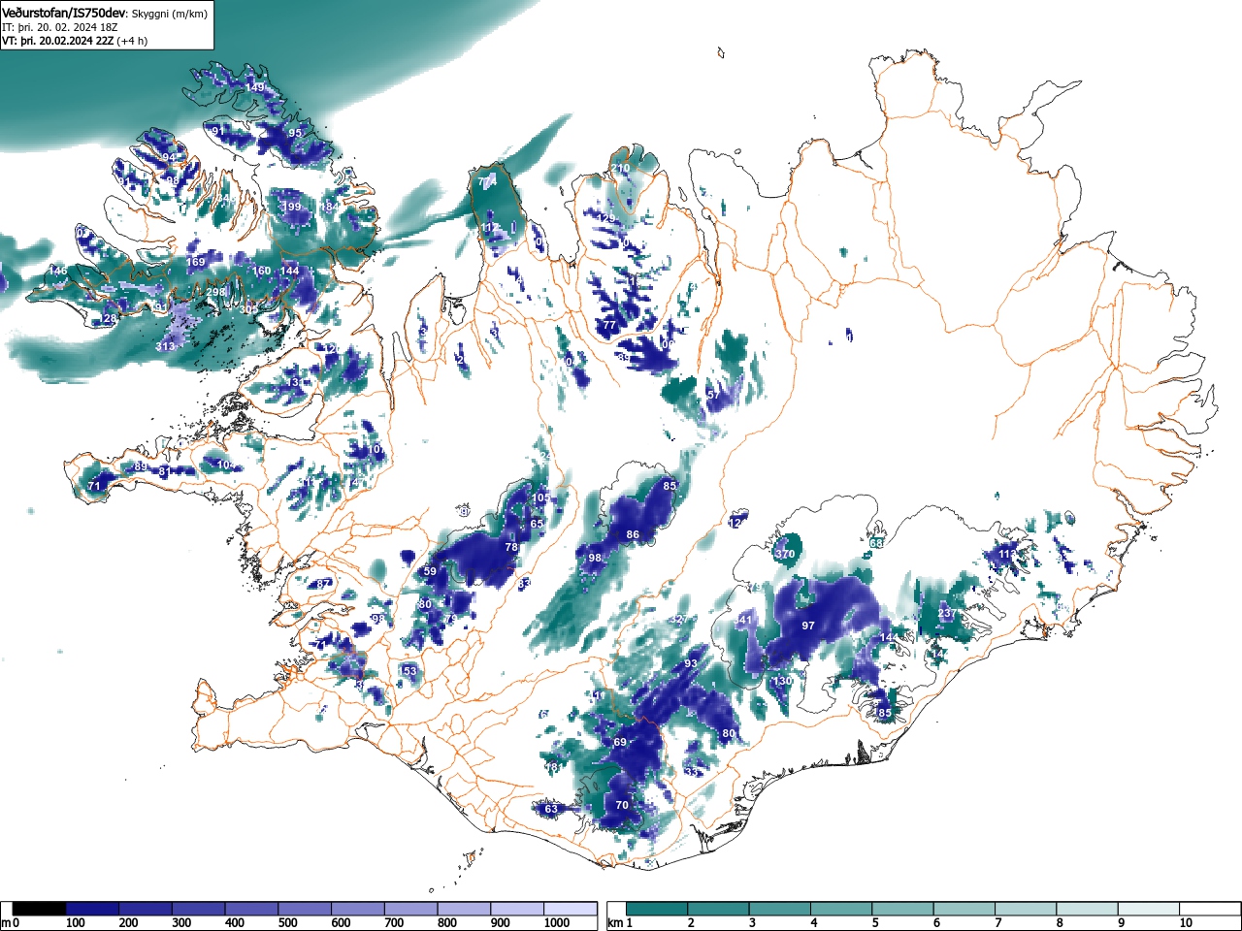Screen dimensions: 1242x931
Task: Click the map value '105'
Action: tap(541, 498)
